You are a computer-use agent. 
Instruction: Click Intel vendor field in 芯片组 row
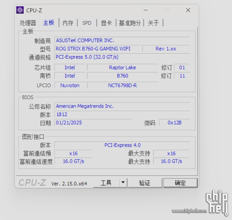point(70,67)
